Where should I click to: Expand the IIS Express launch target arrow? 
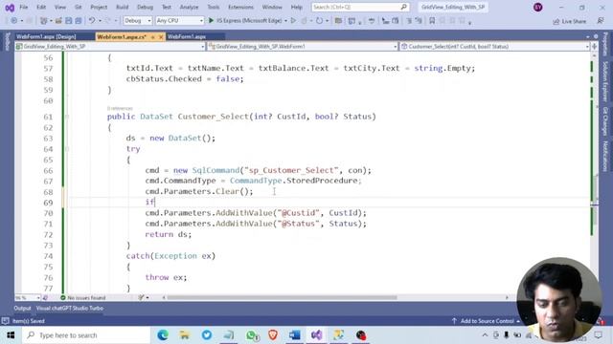(x=286, y=21)
